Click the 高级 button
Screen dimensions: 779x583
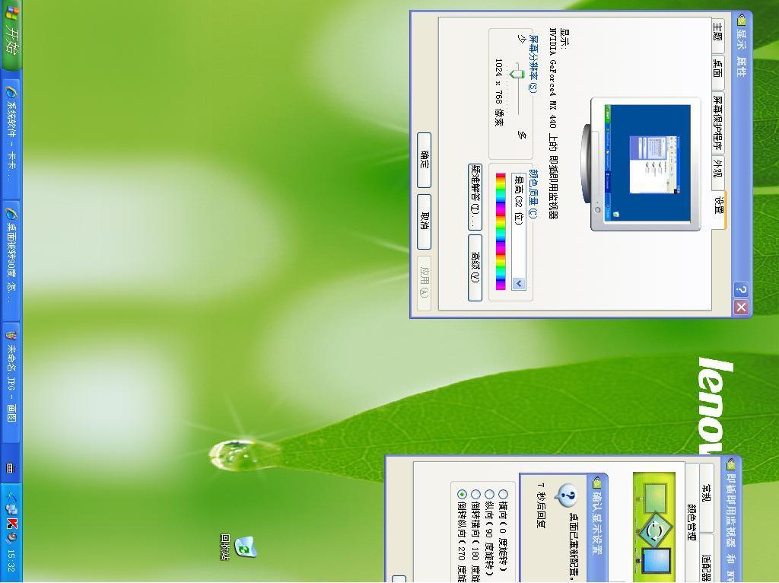[x=475, y=267]
